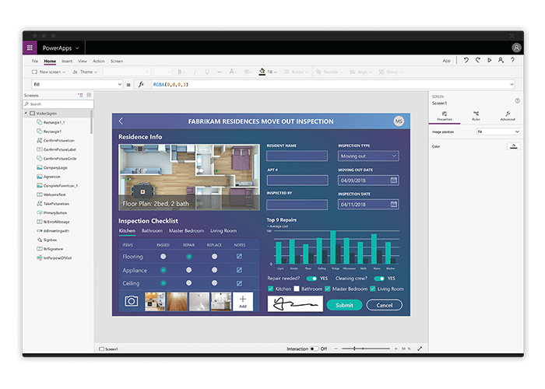Click the Undo arrow icon
This screenshot has width=545, height=389.
466,60
